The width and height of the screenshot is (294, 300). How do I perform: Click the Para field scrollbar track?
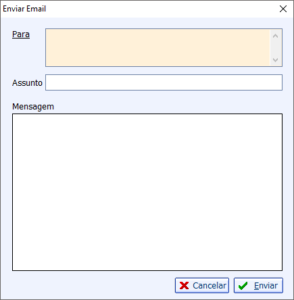coord(275,48)
